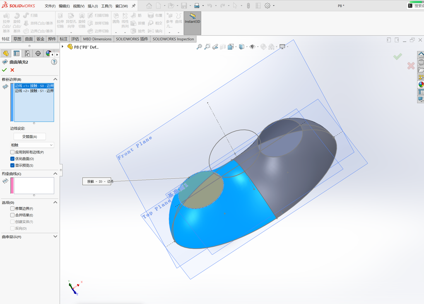This screenshot has height=304, width=424.
Task: Open the Options gear icon
Action: tap(267, 6)
